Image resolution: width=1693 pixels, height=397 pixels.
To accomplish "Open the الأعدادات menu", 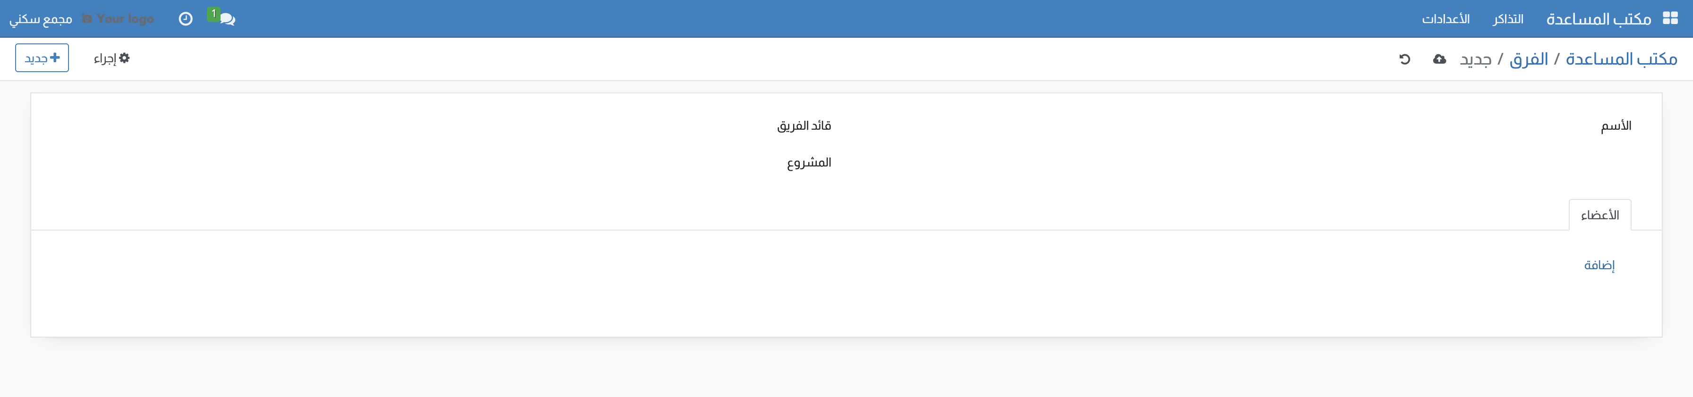I will pos(1446,19).
